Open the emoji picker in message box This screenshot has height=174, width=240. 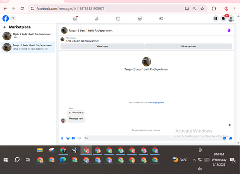(224, 138)
